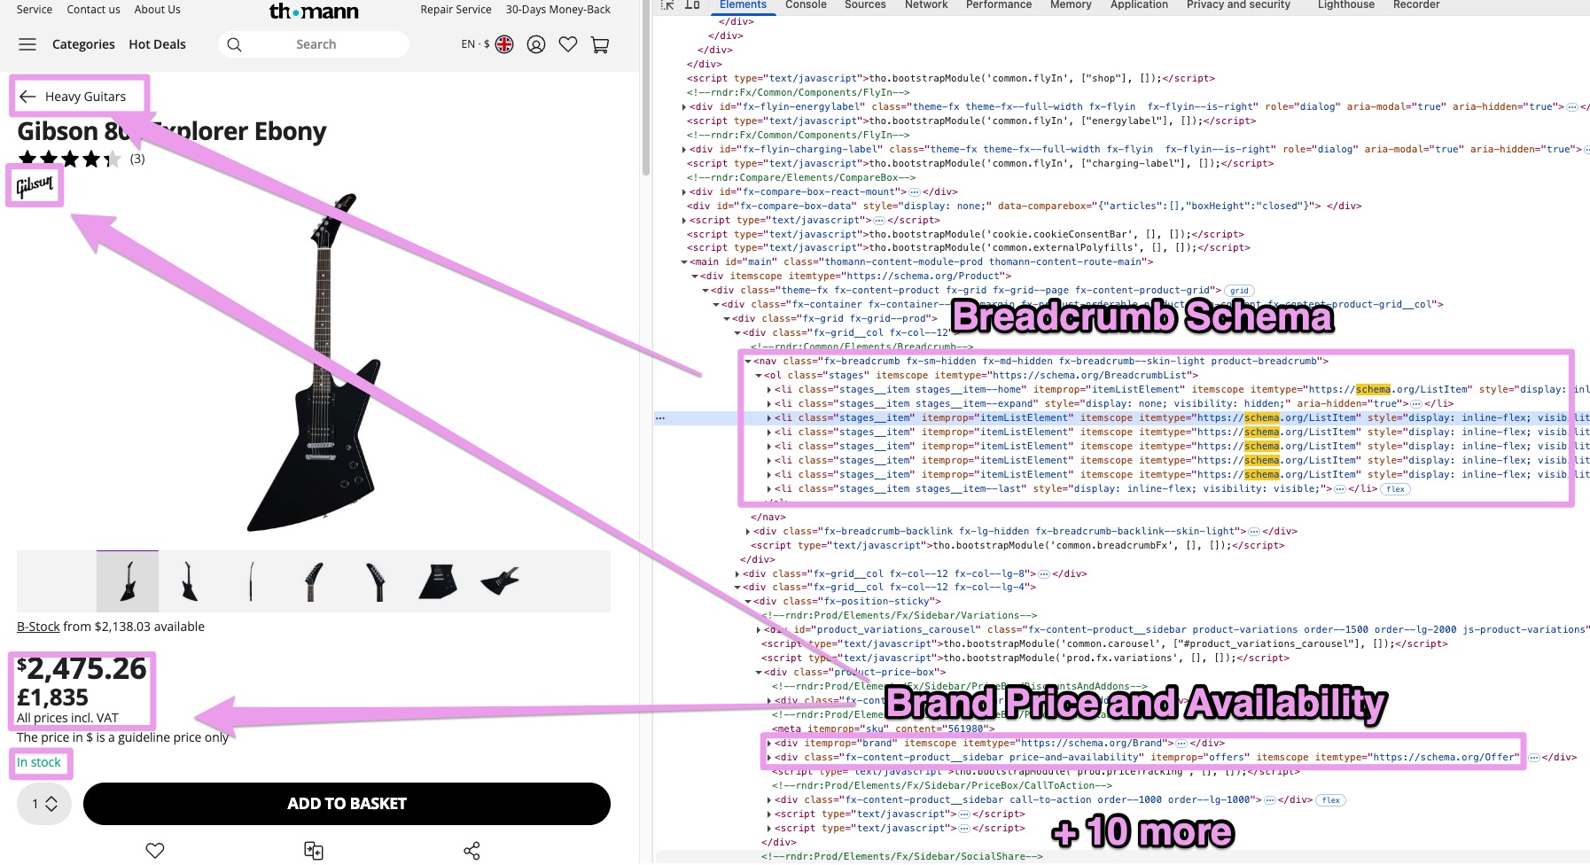Open the B-Stock link
1590x865 pixels.
click(x=38, y=627)
